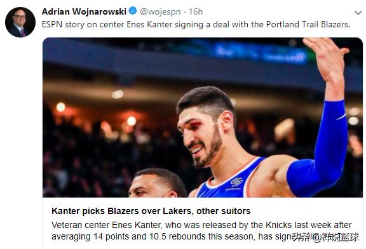Click the blue arm sleeve swoosh logo
Image resolution: width=366 pixels, height=249 pixels.
(x=341, y=116)
